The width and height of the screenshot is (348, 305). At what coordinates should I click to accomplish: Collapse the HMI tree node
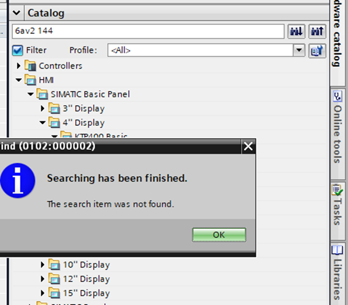pyautogui.click(x=19, y=80)
